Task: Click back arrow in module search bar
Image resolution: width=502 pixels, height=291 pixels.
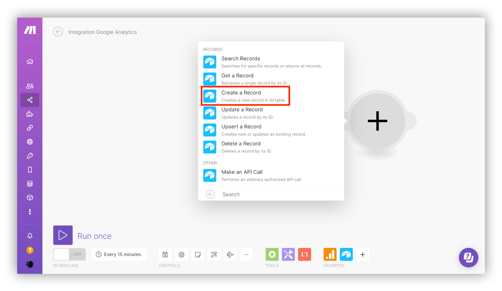Action: point(210,194)
